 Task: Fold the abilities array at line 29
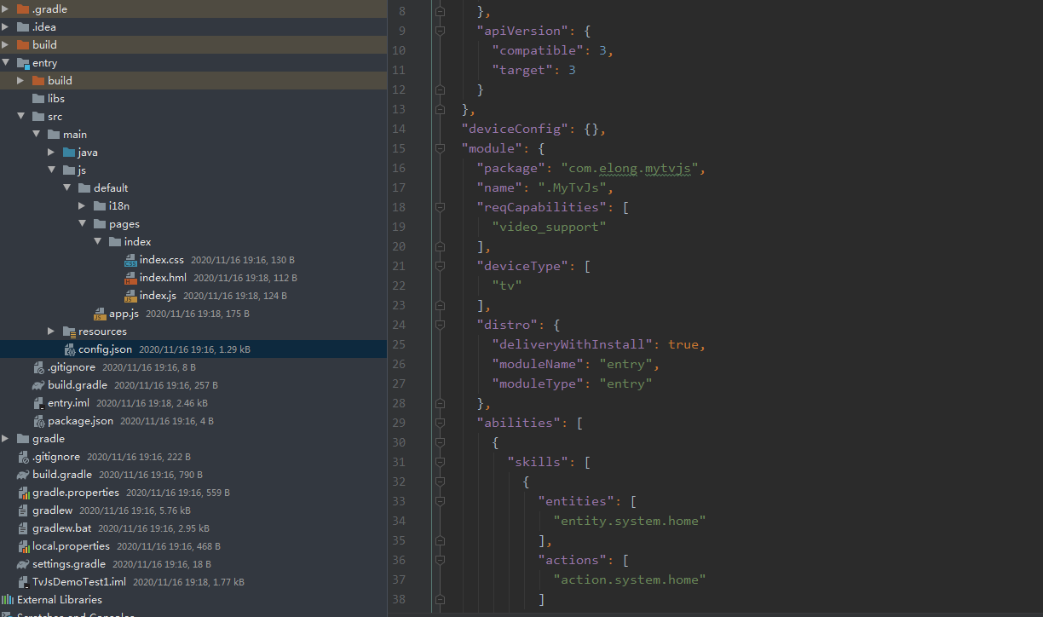[440, 423]
